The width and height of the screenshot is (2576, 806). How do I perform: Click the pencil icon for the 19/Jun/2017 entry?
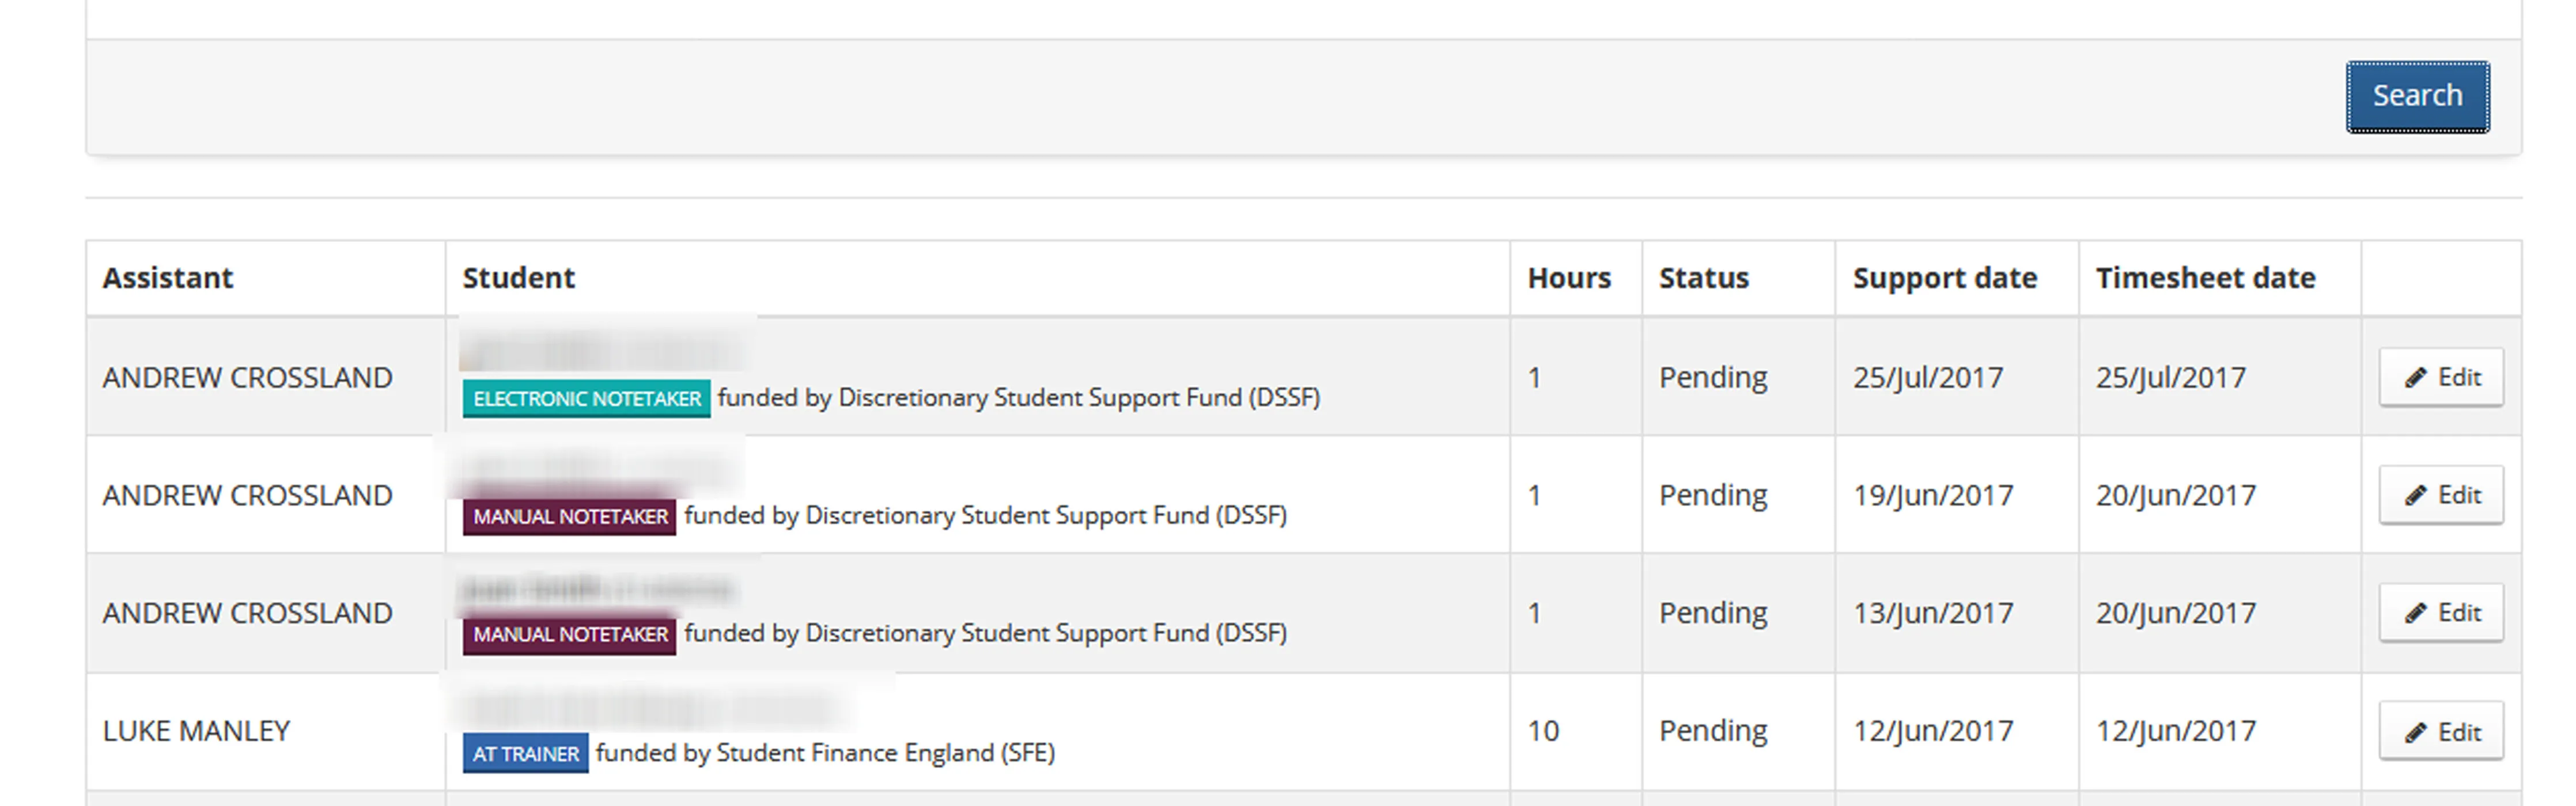[x=2415, y=495]
